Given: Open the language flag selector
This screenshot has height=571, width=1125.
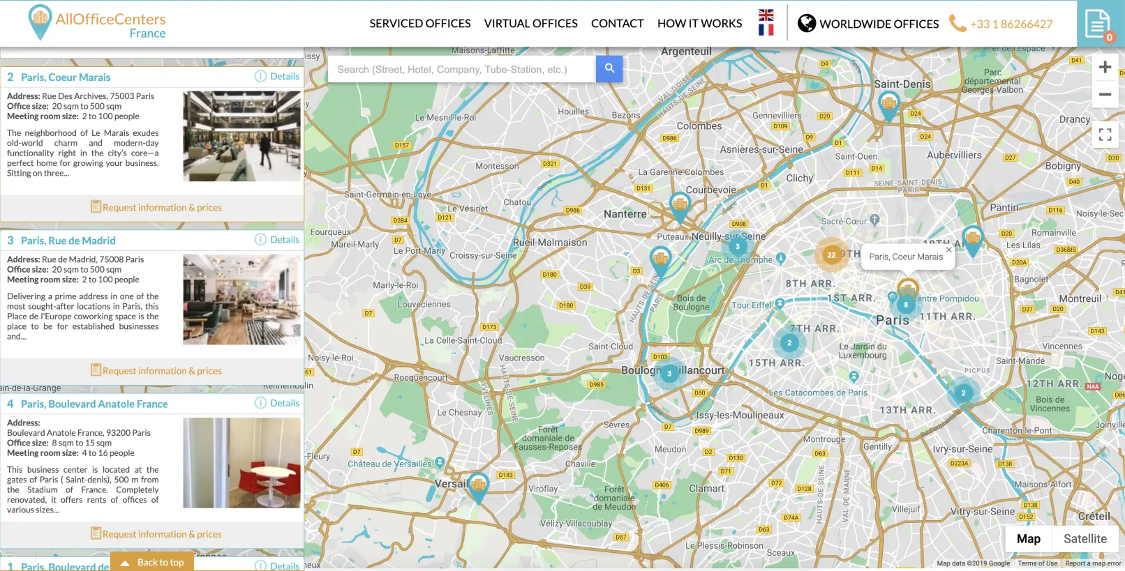Looking at the screenshot, I should point(766,22).
